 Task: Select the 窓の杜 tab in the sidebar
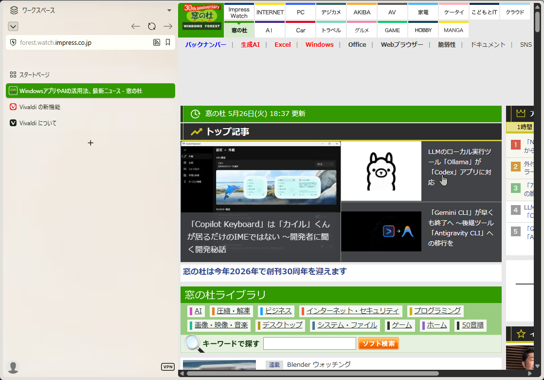coord(91,91)
